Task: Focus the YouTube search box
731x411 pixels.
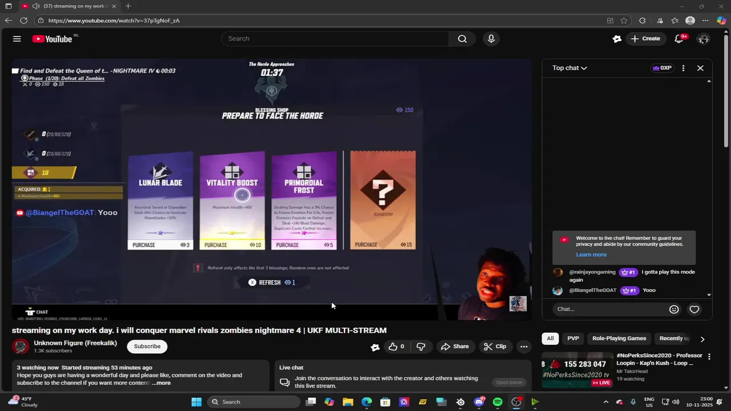Action: tap(335, 39)
